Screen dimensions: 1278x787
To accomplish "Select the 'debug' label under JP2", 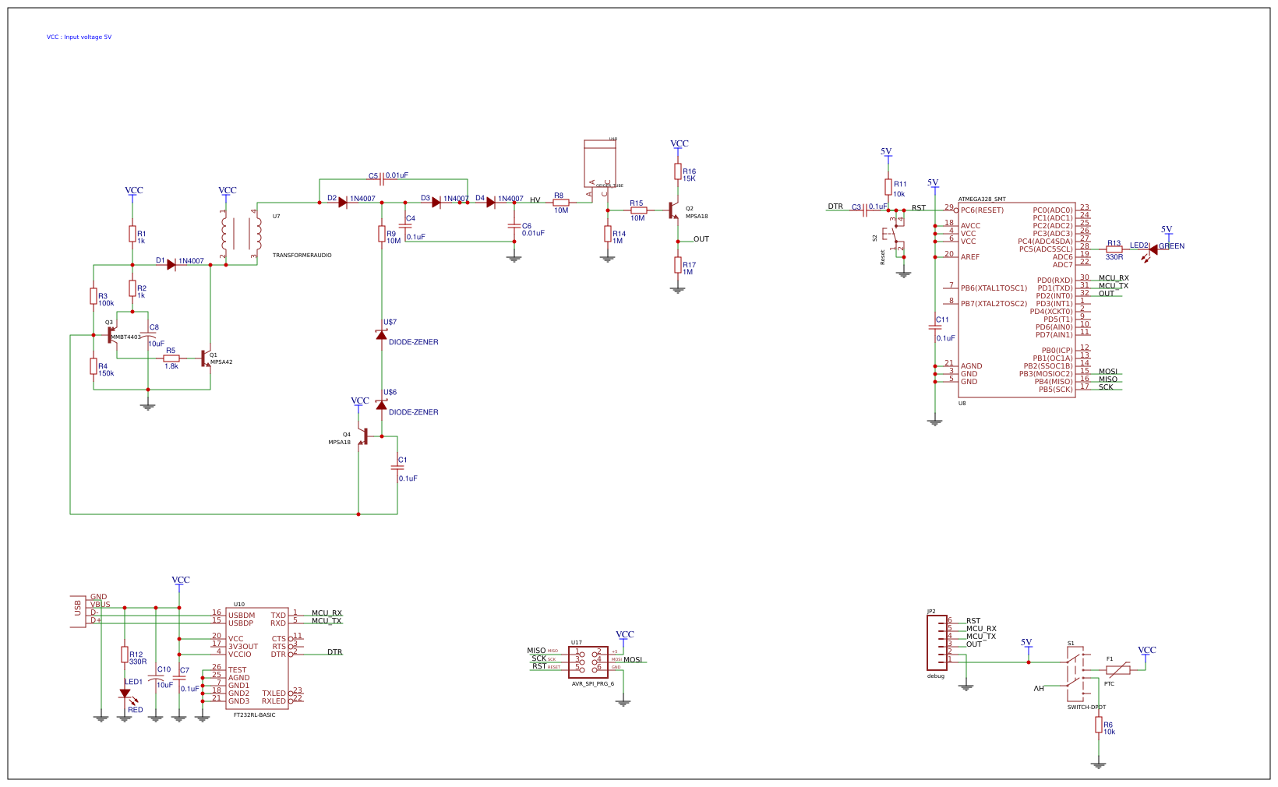I will tap(936, 676).
